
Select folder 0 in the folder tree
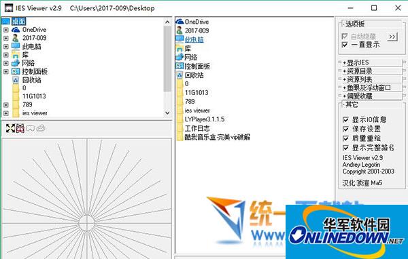(x=24, y=88)
